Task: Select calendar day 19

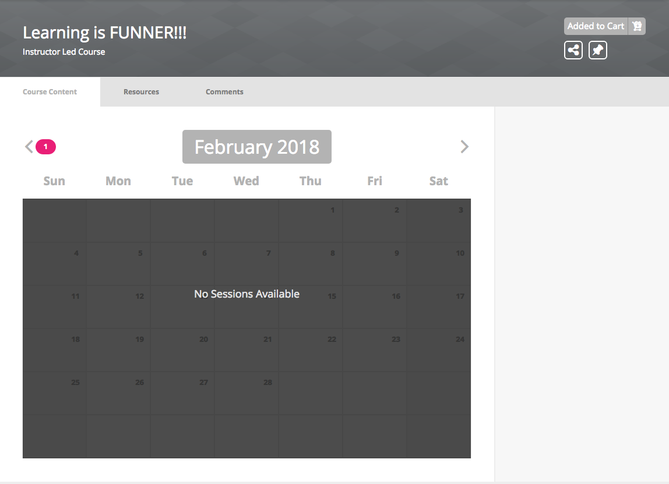Action: point(118,349)
